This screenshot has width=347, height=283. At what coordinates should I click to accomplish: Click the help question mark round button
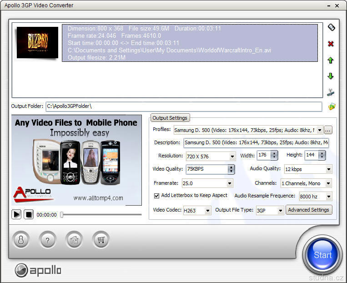(47, 240)
